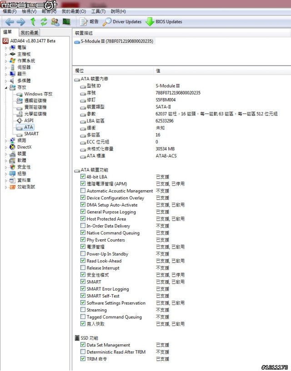Select the ATA tree item
291x371 pixels.
click(25, 127)
